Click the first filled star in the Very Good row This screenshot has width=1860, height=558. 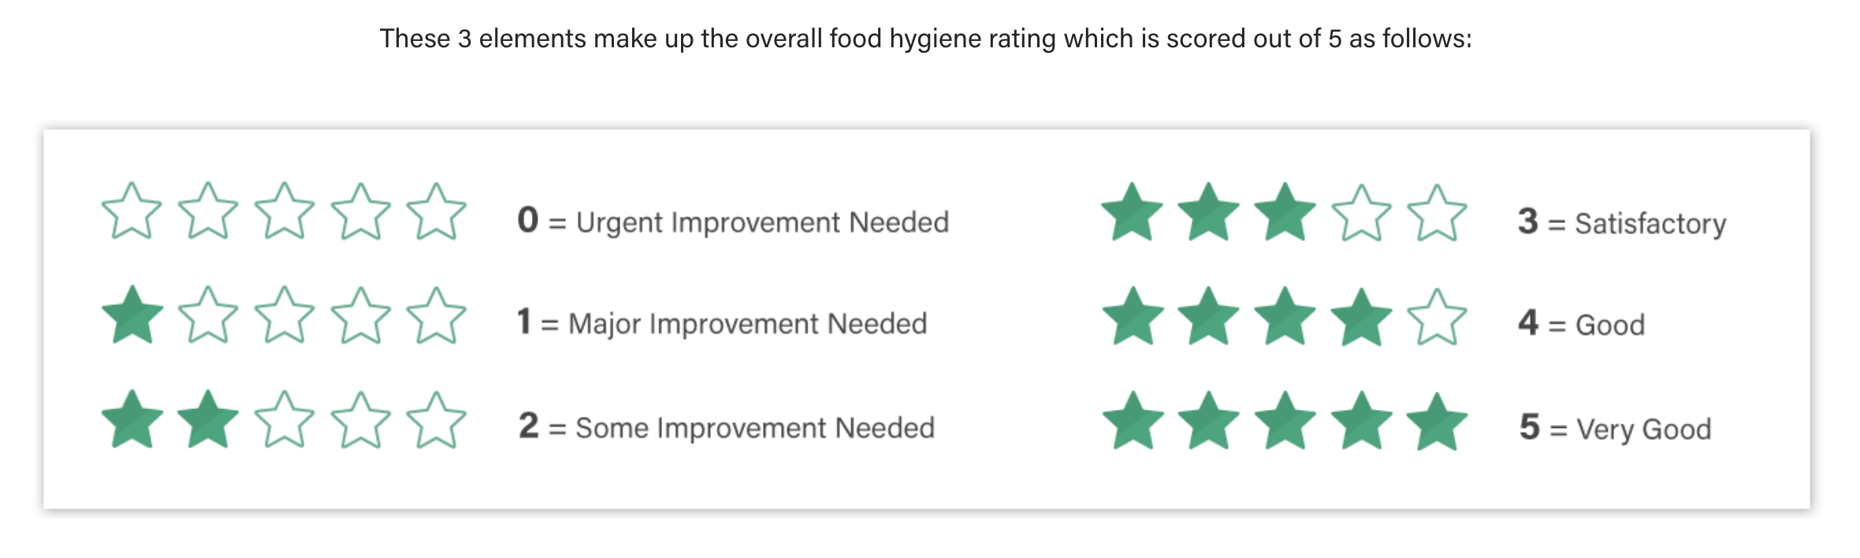click(1133, 421)
